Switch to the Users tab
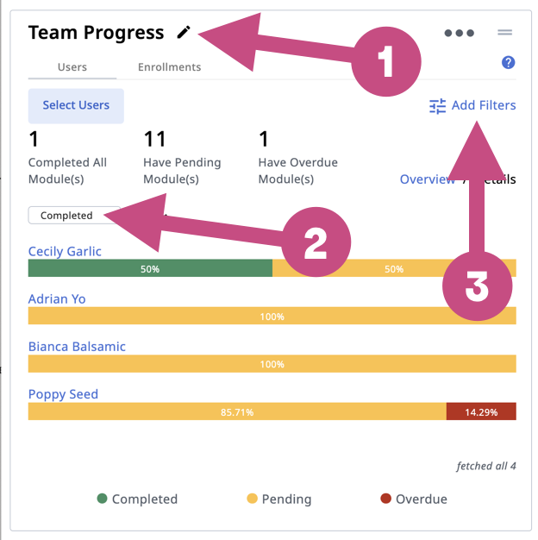Image resolution: width=538 pixels, height=540 pixels. [72, 67]
